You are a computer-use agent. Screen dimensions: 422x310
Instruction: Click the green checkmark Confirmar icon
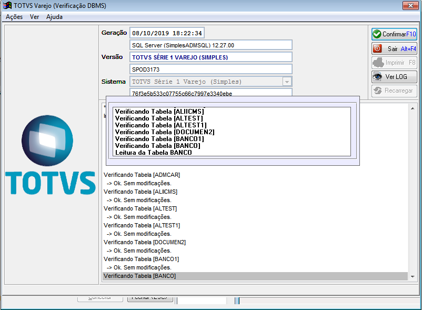pos(377,34)
